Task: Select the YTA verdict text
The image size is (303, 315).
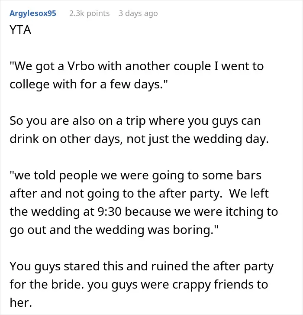Action: (20, 30)
